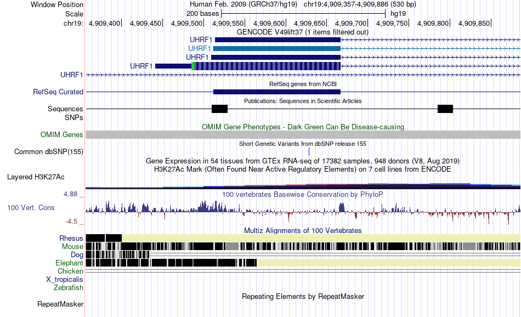Screen dimensions: 521x317
Task: Click the X_tropicalis alignment label
Action: pos(65,280)
